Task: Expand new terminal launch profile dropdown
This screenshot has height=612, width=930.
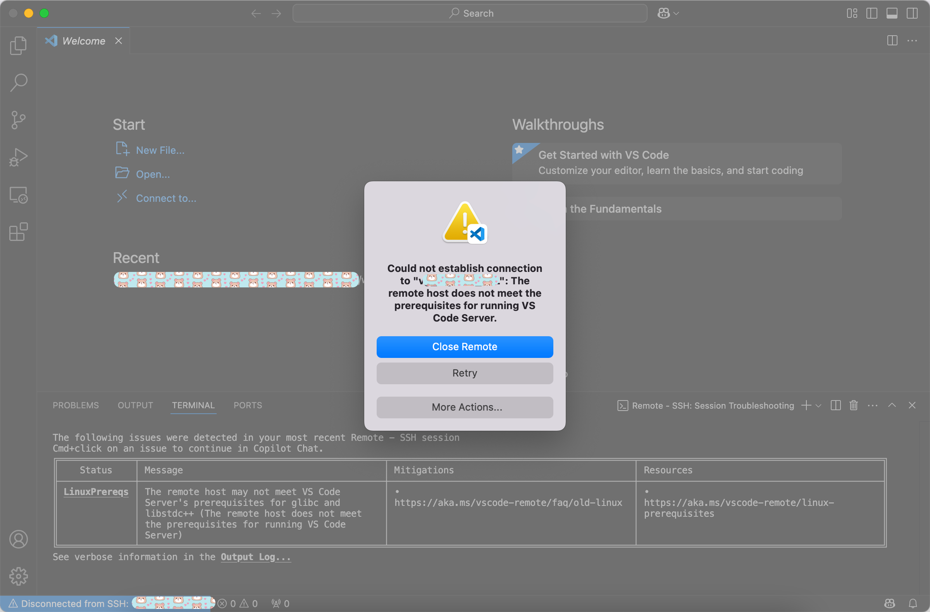Action: (819, 406)
